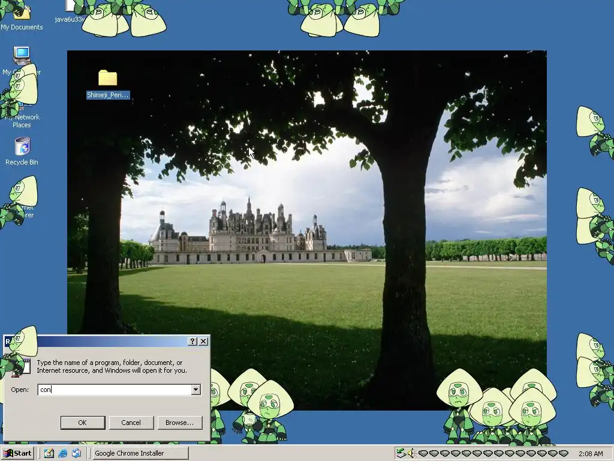This screenshot has height=461, width=614.
Task: Click the network connection tray icon
Action: click(400, 453)
